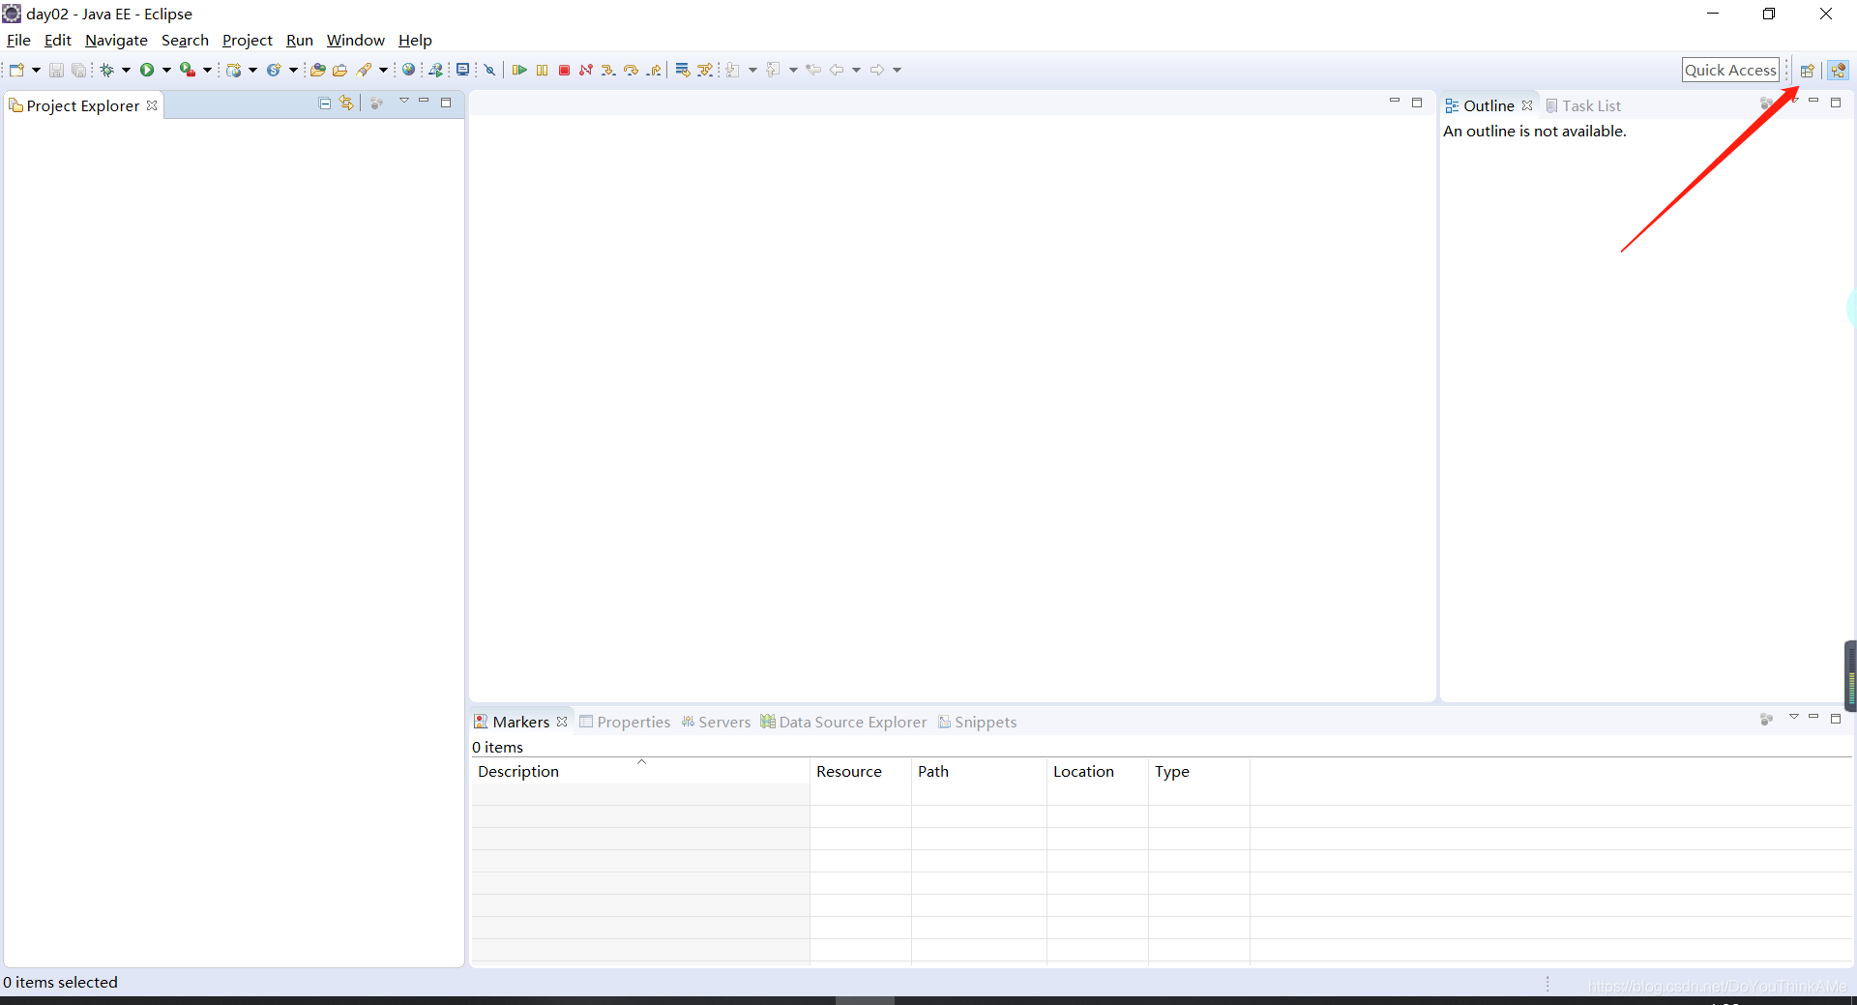Click the Forward navigation arrow

point(877,70)
